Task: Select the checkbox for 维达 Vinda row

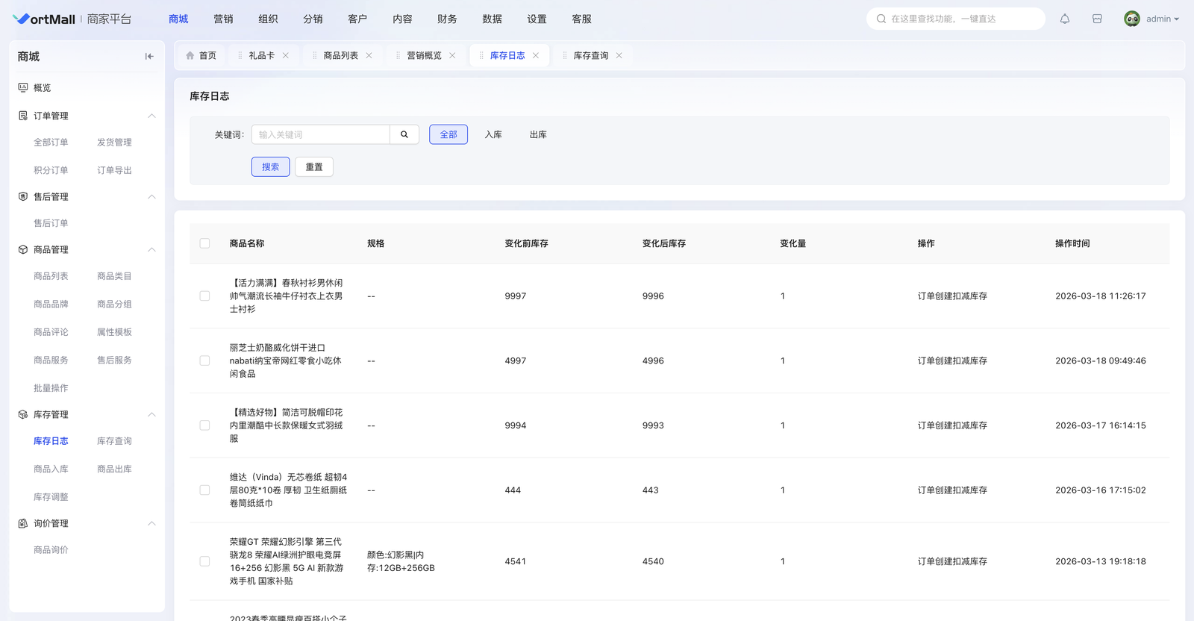Action: [x=204, y=490]
